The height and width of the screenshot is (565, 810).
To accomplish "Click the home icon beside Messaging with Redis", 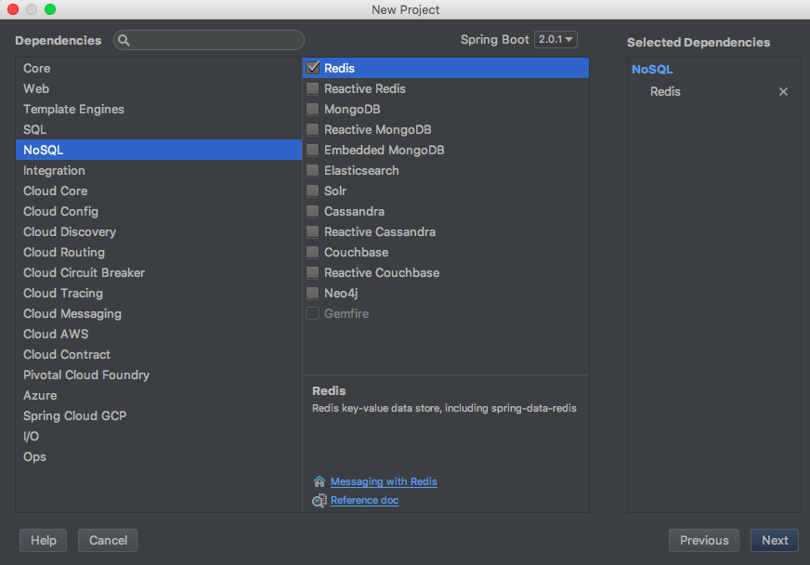I will [x=320, y=481].
